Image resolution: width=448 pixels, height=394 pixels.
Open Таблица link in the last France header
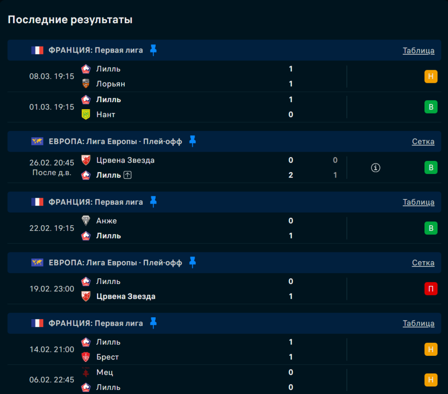point(418,323)
